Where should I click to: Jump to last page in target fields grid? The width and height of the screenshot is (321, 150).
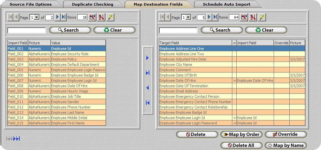point(215,17)
